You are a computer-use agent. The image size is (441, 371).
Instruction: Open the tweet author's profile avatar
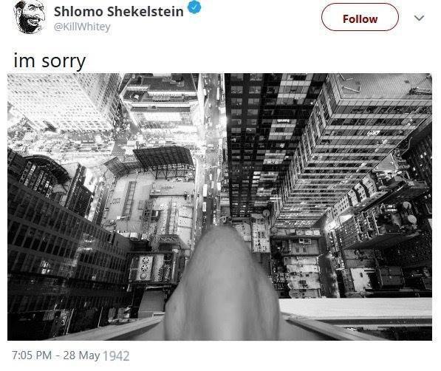click(x=30, y=17)
